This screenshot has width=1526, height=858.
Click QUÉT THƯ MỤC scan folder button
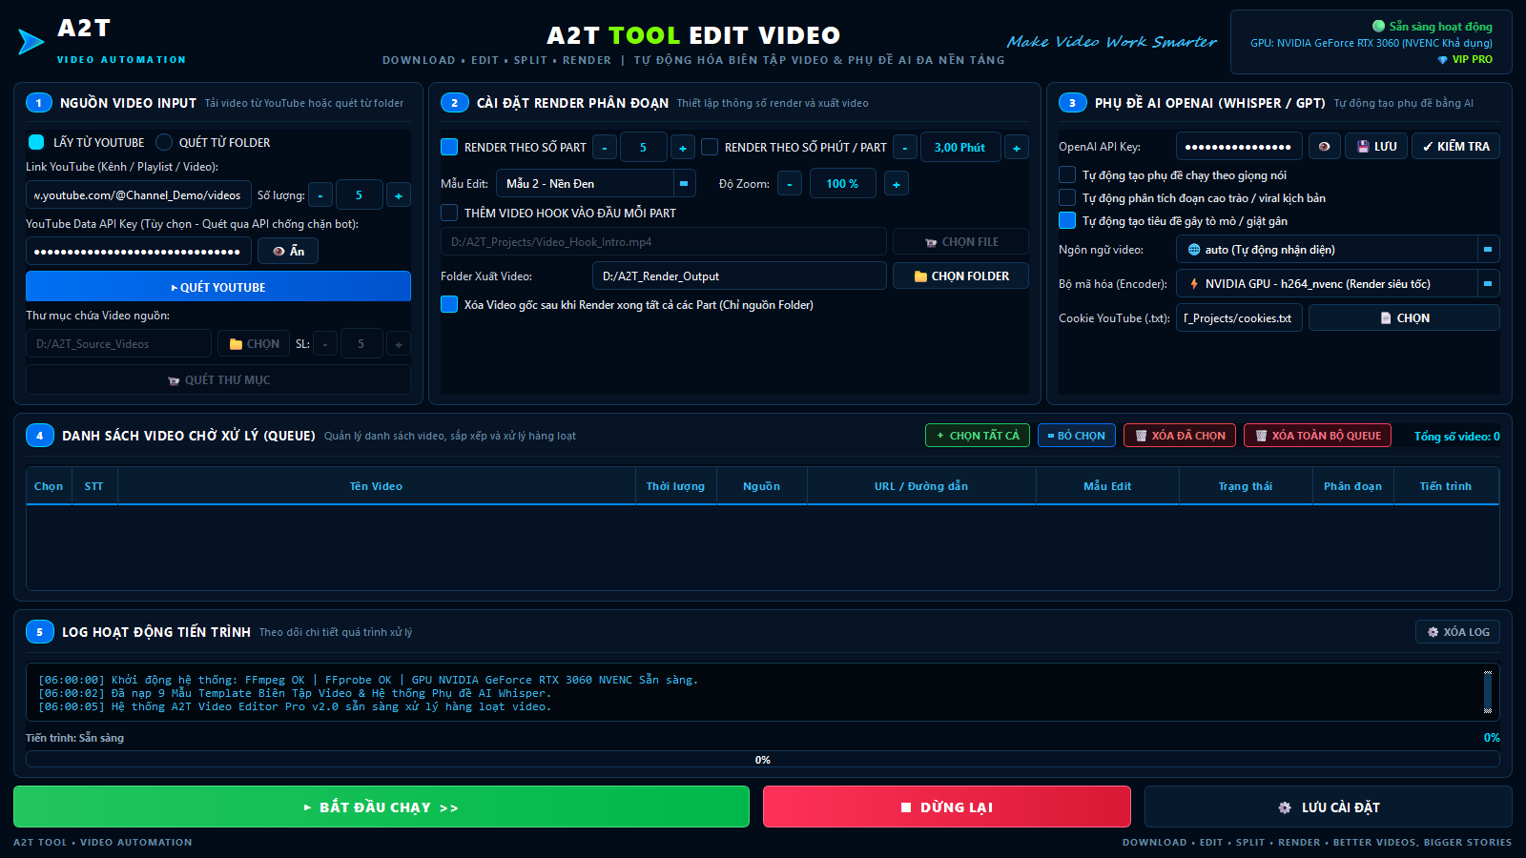coord(218,379)
